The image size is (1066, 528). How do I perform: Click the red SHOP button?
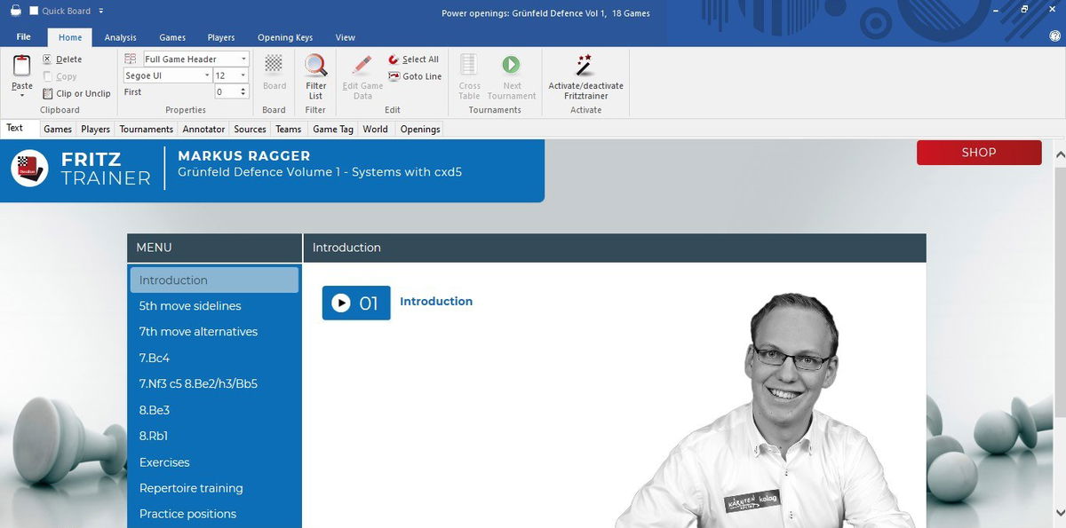978,153
